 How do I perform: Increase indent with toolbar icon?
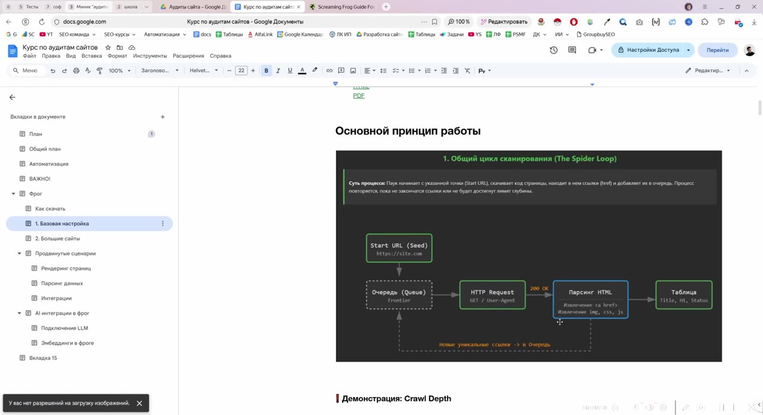pyautogui.click(x=455, y=70)
